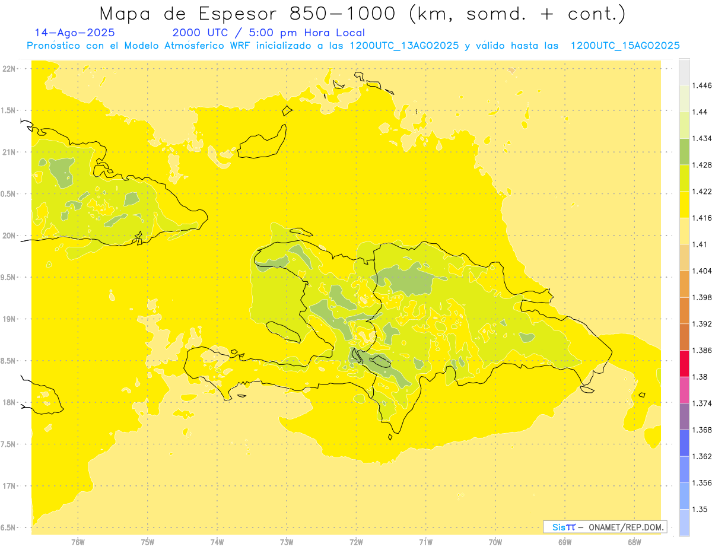Pick the blue legend swatch between 1.362 and 1.368
Screen dimensions: 712x550
click(684, 443)
